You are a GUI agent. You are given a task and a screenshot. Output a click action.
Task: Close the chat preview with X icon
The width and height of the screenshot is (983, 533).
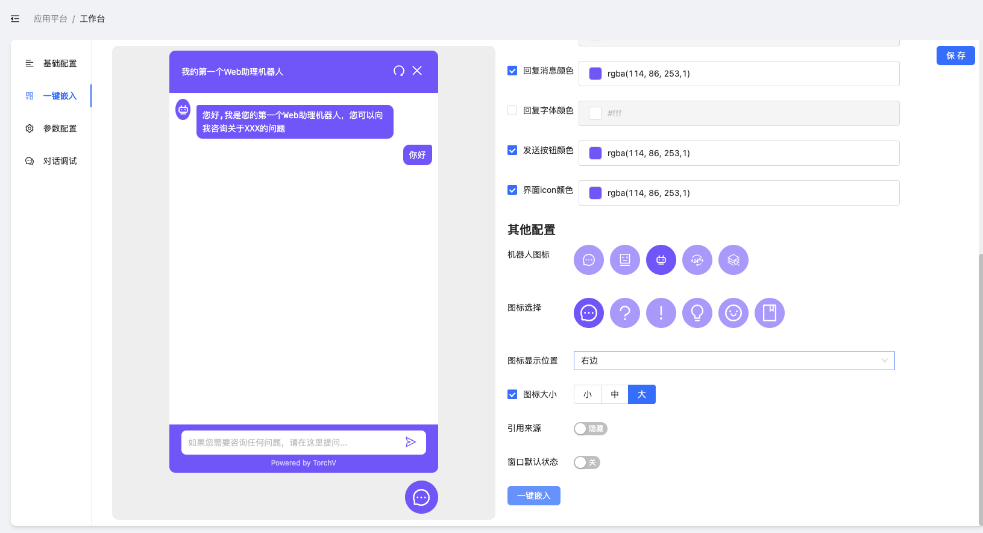(417, 71)
